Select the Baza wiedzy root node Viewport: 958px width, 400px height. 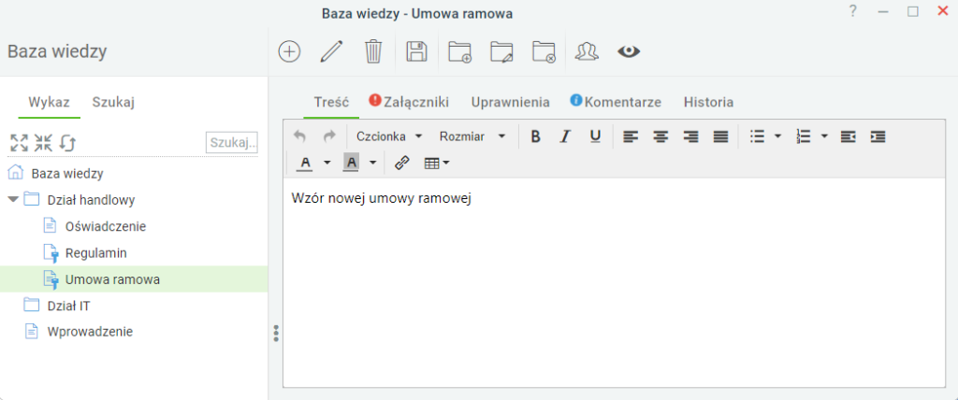tap(67, 174)
